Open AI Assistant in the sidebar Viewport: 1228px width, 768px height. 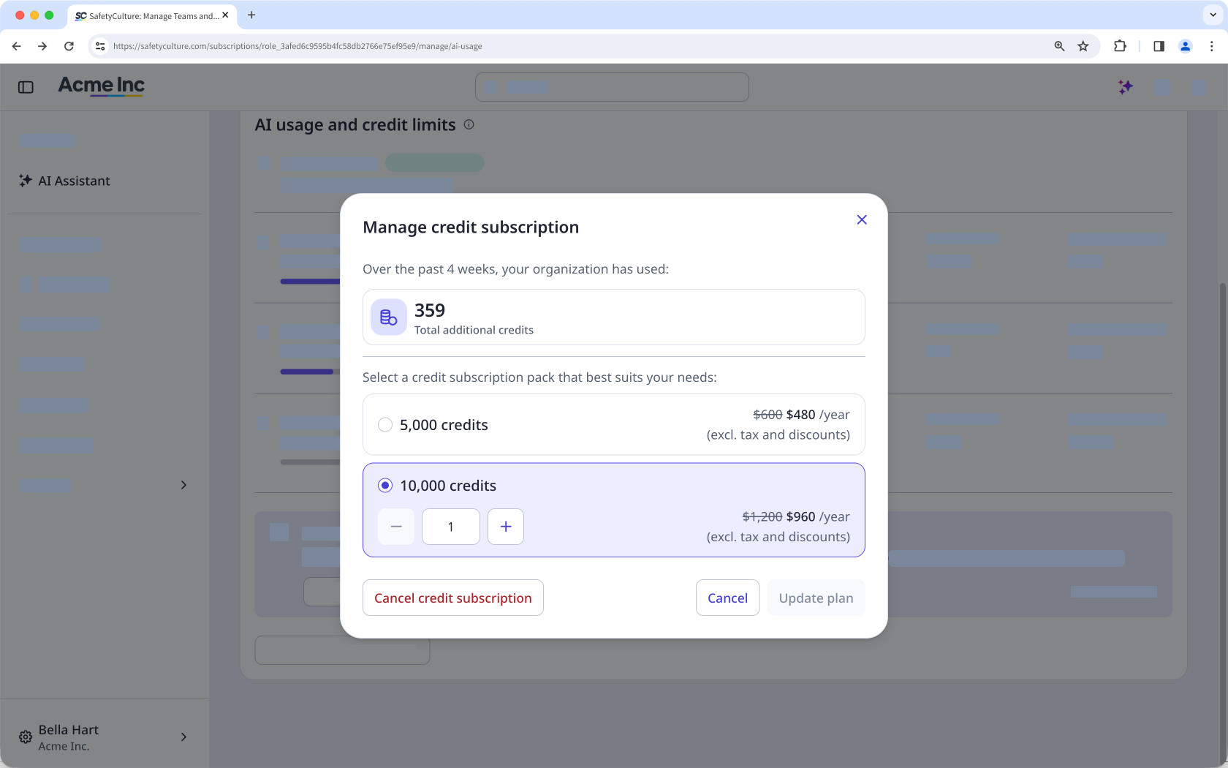point(65,181)
